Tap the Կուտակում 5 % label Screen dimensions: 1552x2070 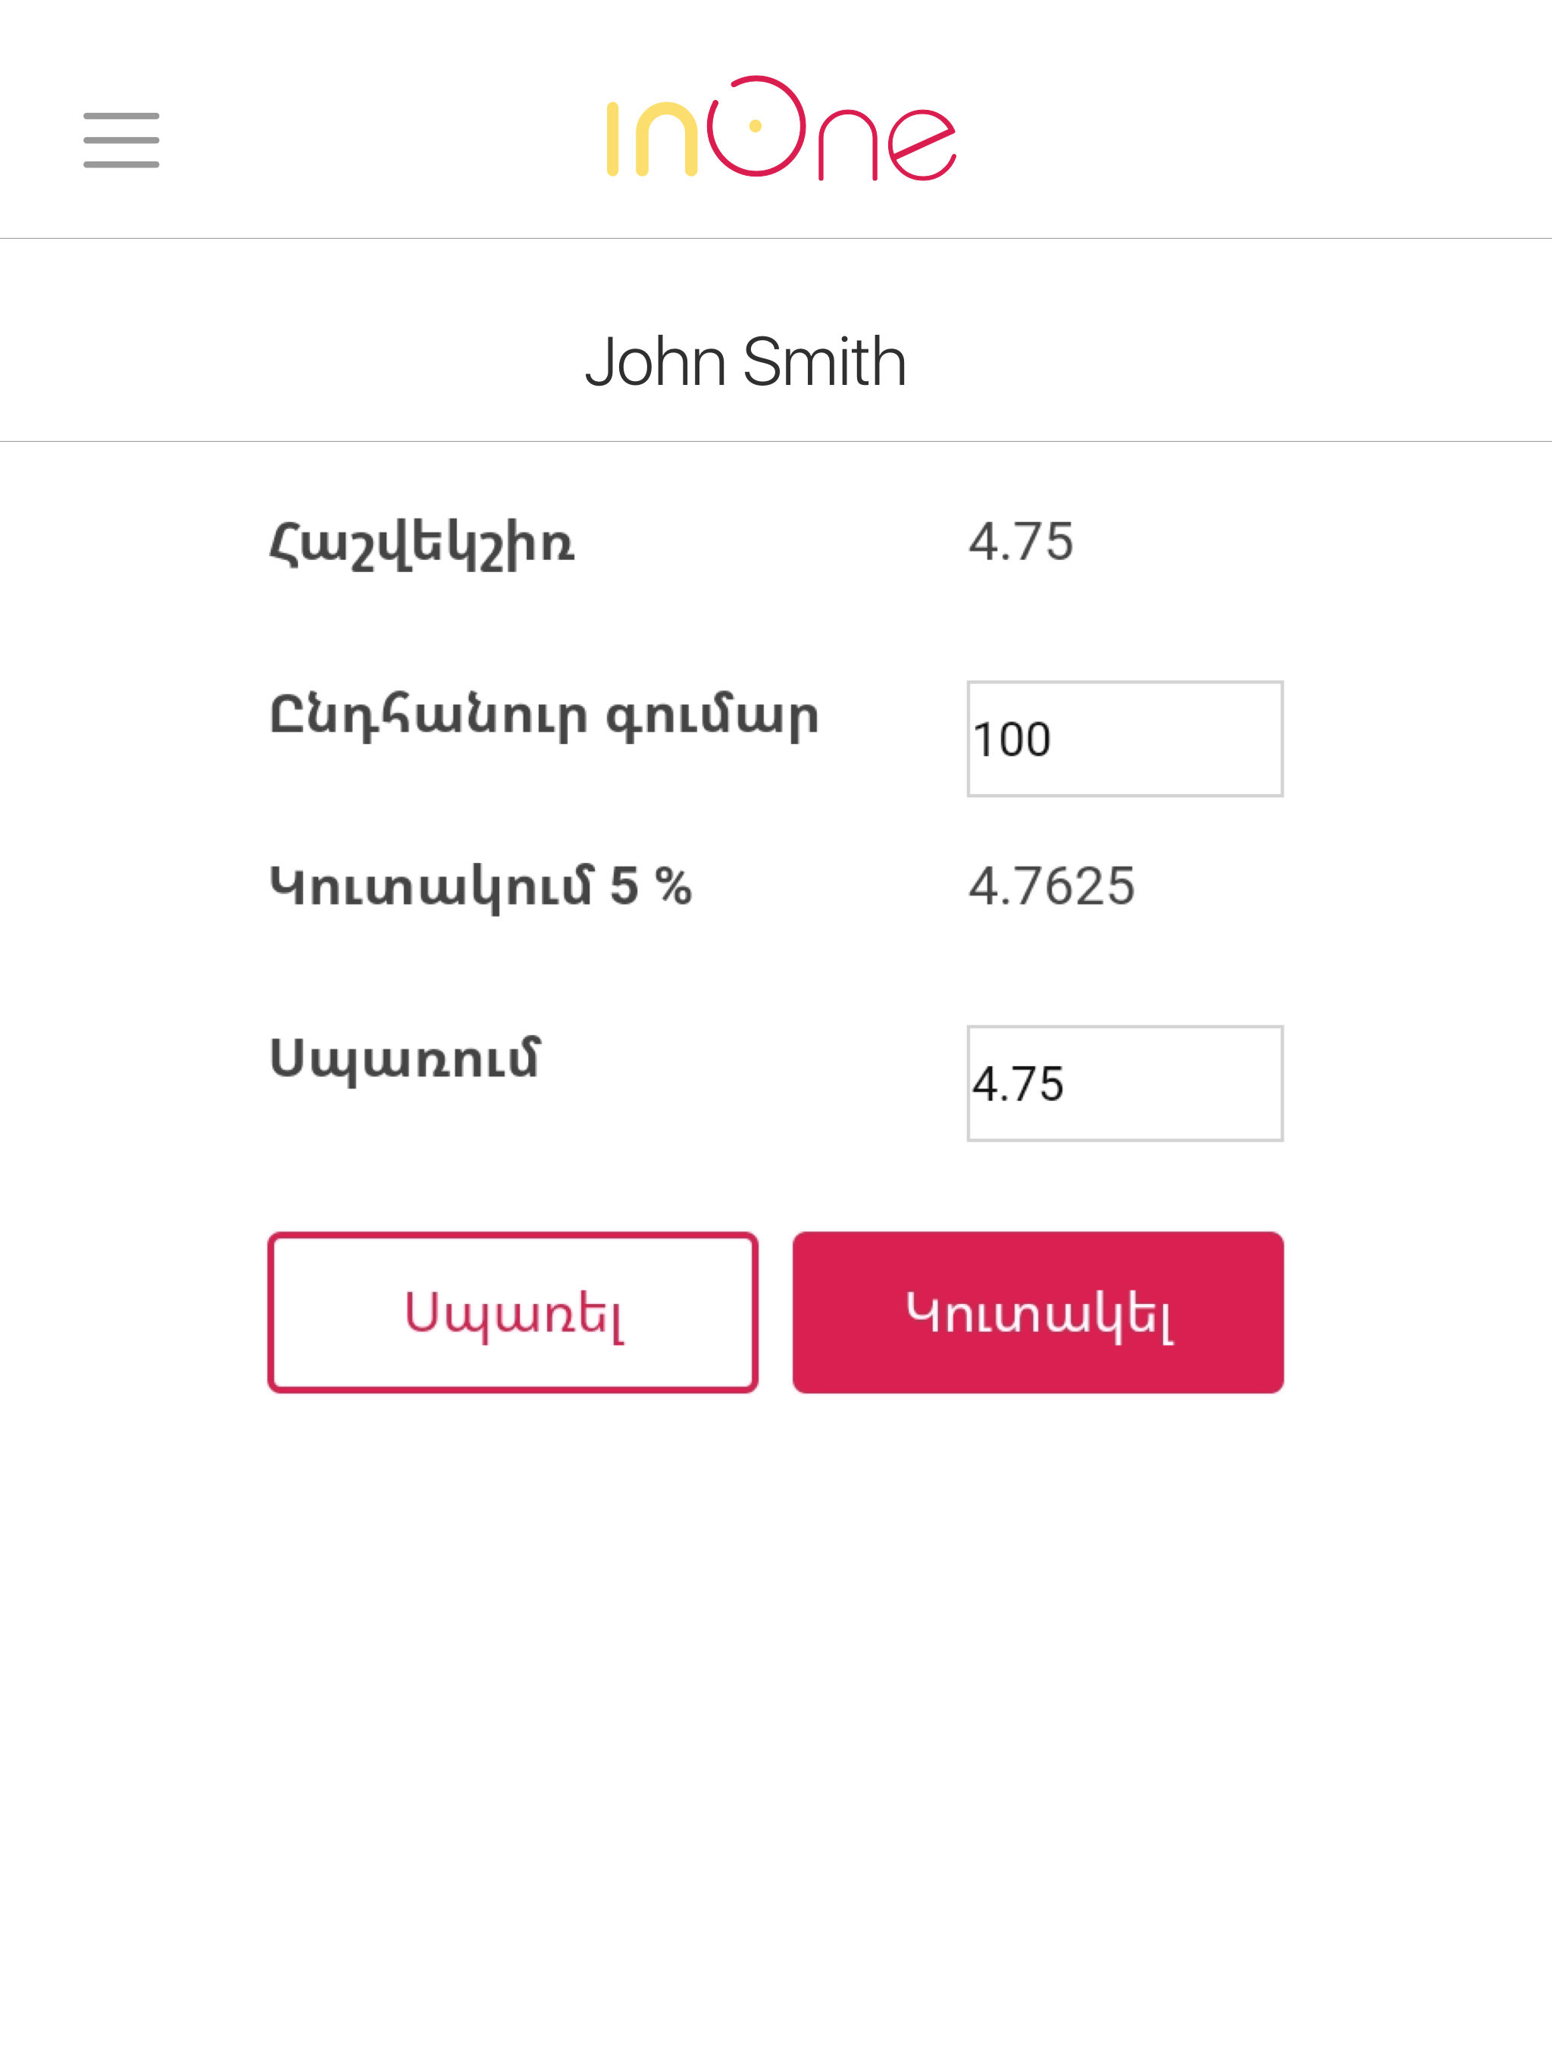[x=480, y=887]
